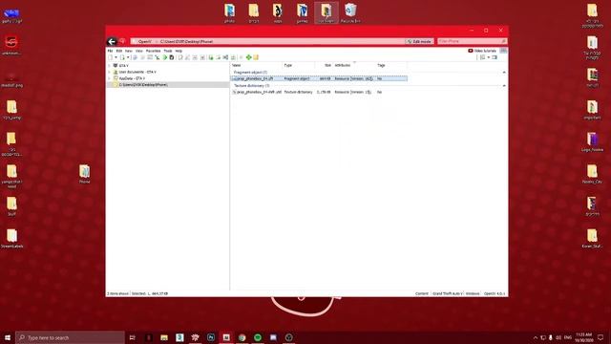Open Task View from the taskbar
This screenshot has height=344, width=611.
(132, 337)
